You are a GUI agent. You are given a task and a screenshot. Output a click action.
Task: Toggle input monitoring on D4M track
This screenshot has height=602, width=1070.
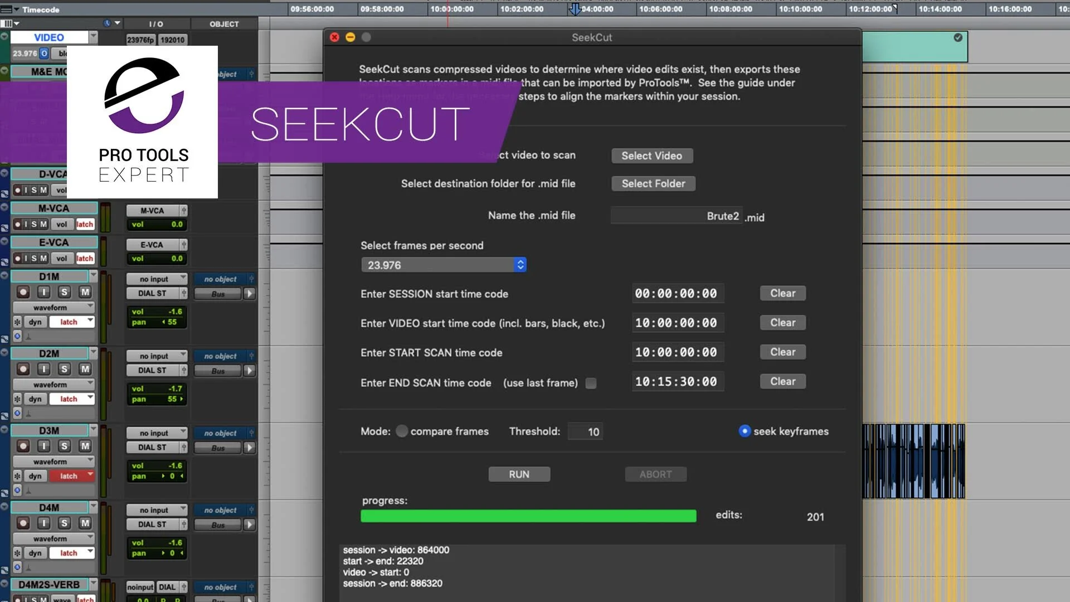pos(44,523)
